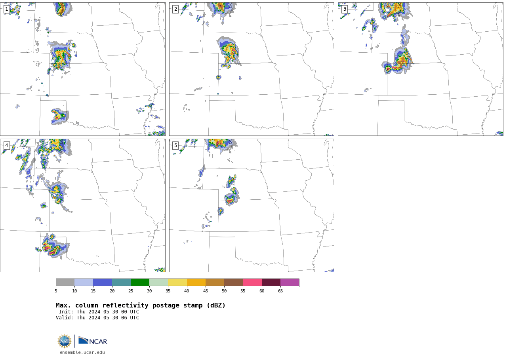Viewport: 507px width, 357px height.
Task: Click the dark green 25-30 dBZ swatch
Action: click(x=140, y=283)
